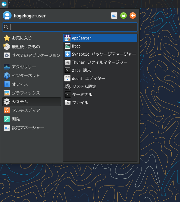The image size is (180, 202).
Task: Click the Synaptic download arrow icon
Action: point(68,54)
